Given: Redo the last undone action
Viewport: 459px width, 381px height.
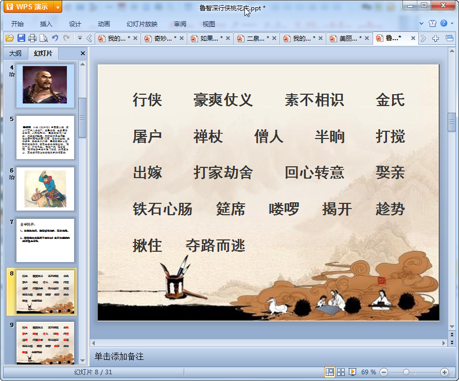Looking at the screenshot, I should click(x=66, y=38).
